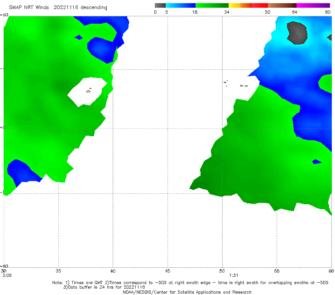Click the small island outline inside white gap on left
Viewport: 335px width, 295px height.
(x=89, y=91)
